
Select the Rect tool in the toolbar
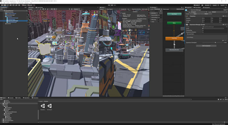coord(13,5)
